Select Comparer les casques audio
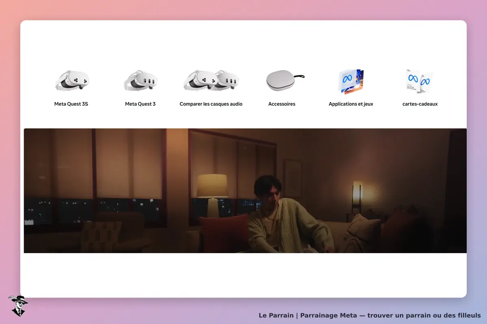 pos(211,104)
